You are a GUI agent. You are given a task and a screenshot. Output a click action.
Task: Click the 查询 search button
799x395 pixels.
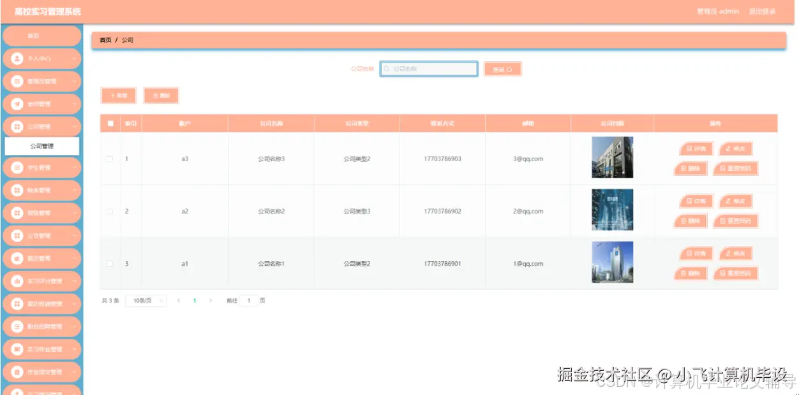503,69
